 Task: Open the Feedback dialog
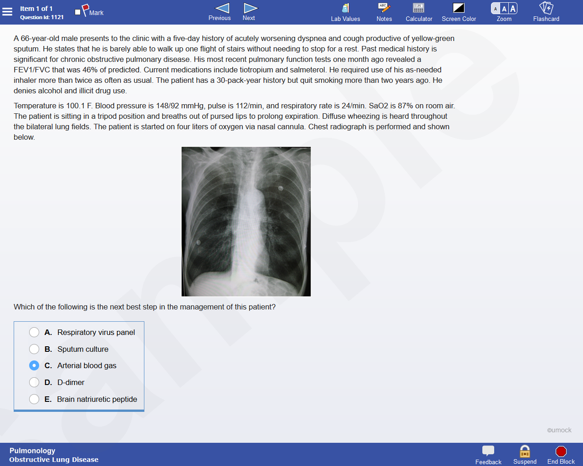click(488, 455)
